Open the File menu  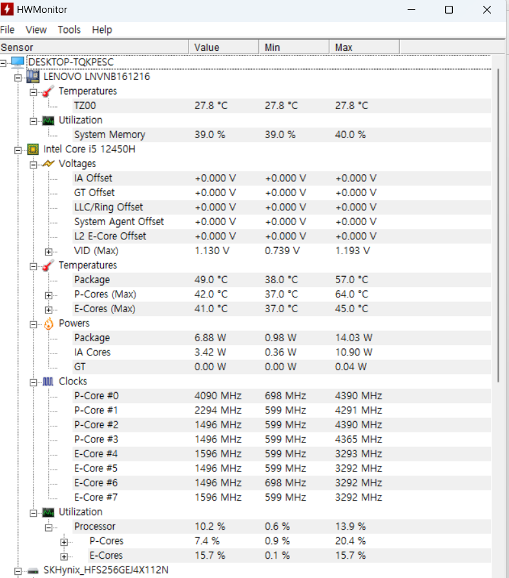pos(7,30)
